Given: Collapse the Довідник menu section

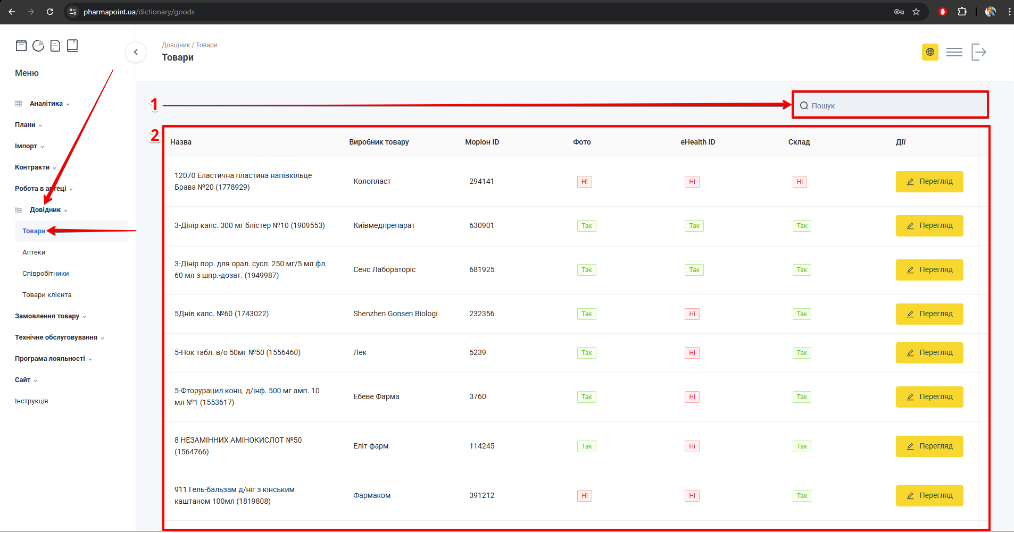Looking at the screenshot, I should click(x=45, y=210).
